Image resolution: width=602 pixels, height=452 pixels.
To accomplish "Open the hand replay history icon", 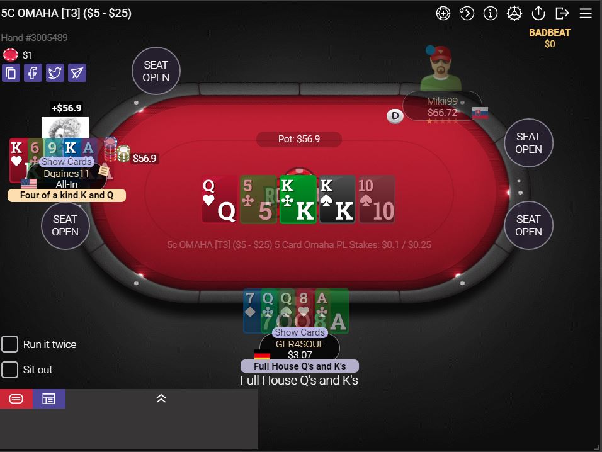I will (467, 13).
